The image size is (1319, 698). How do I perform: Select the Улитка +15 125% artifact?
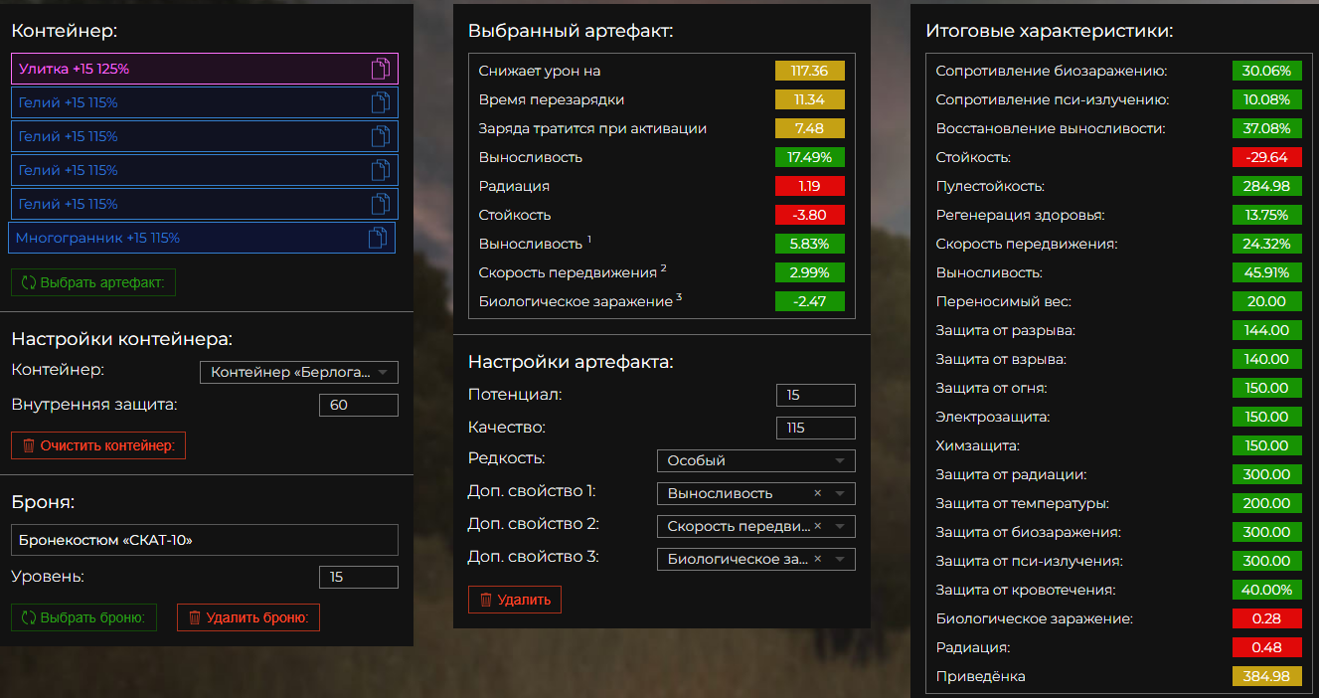[189, 69]
